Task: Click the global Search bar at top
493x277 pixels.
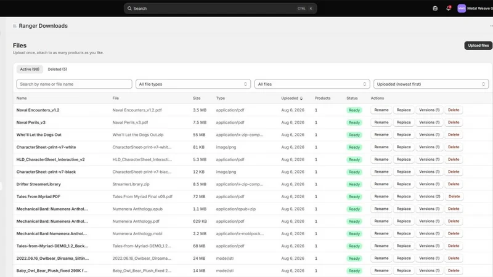Action: pyautogui.click(x=220, y=9)
